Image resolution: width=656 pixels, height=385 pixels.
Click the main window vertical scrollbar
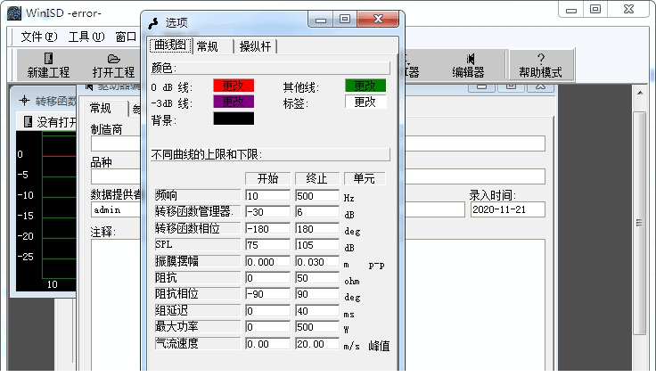click(640, 223)
